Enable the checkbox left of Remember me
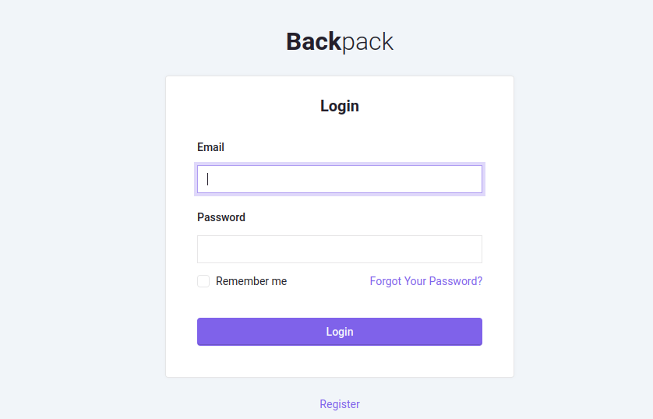The height and width of the screenshot is (419, 653). point(203,281)
